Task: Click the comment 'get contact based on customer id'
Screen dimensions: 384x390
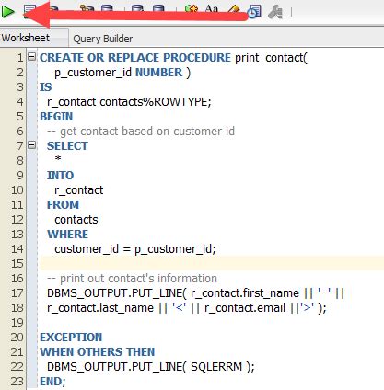Action: click(141, 132)
